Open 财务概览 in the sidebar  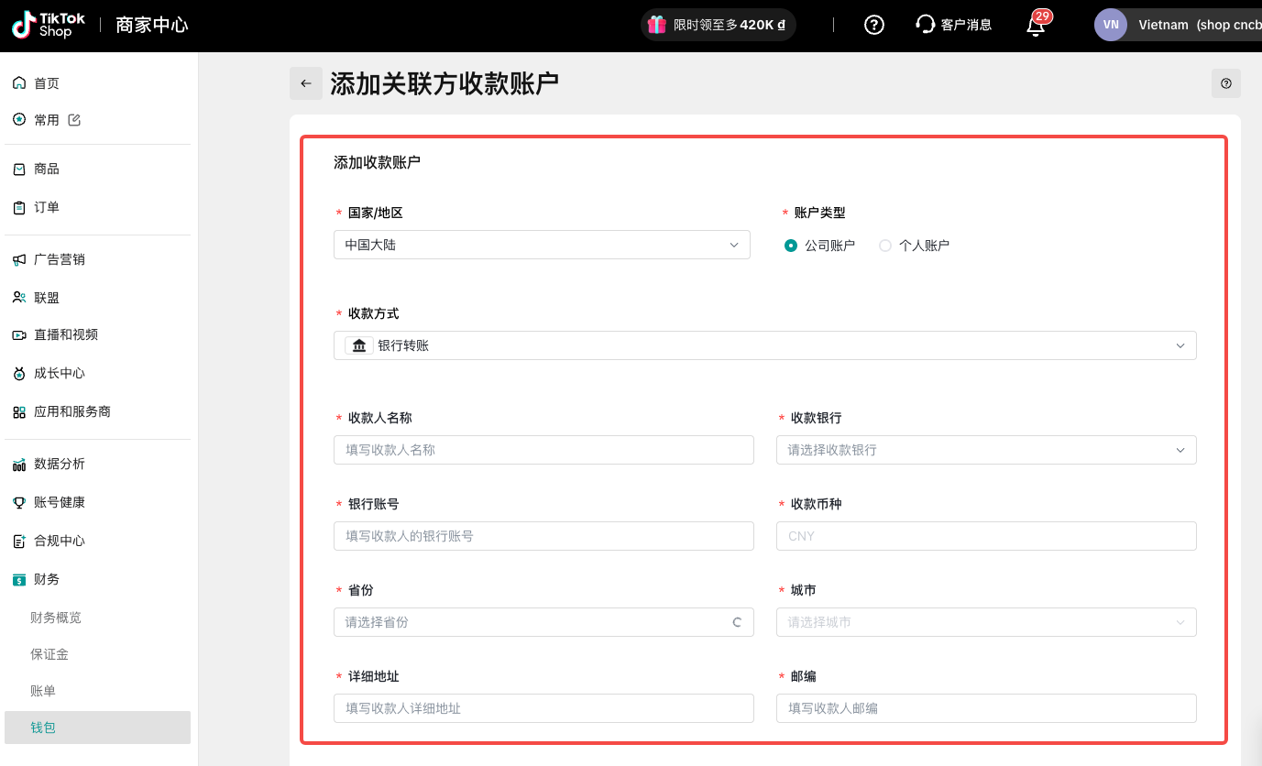point(56,618)
